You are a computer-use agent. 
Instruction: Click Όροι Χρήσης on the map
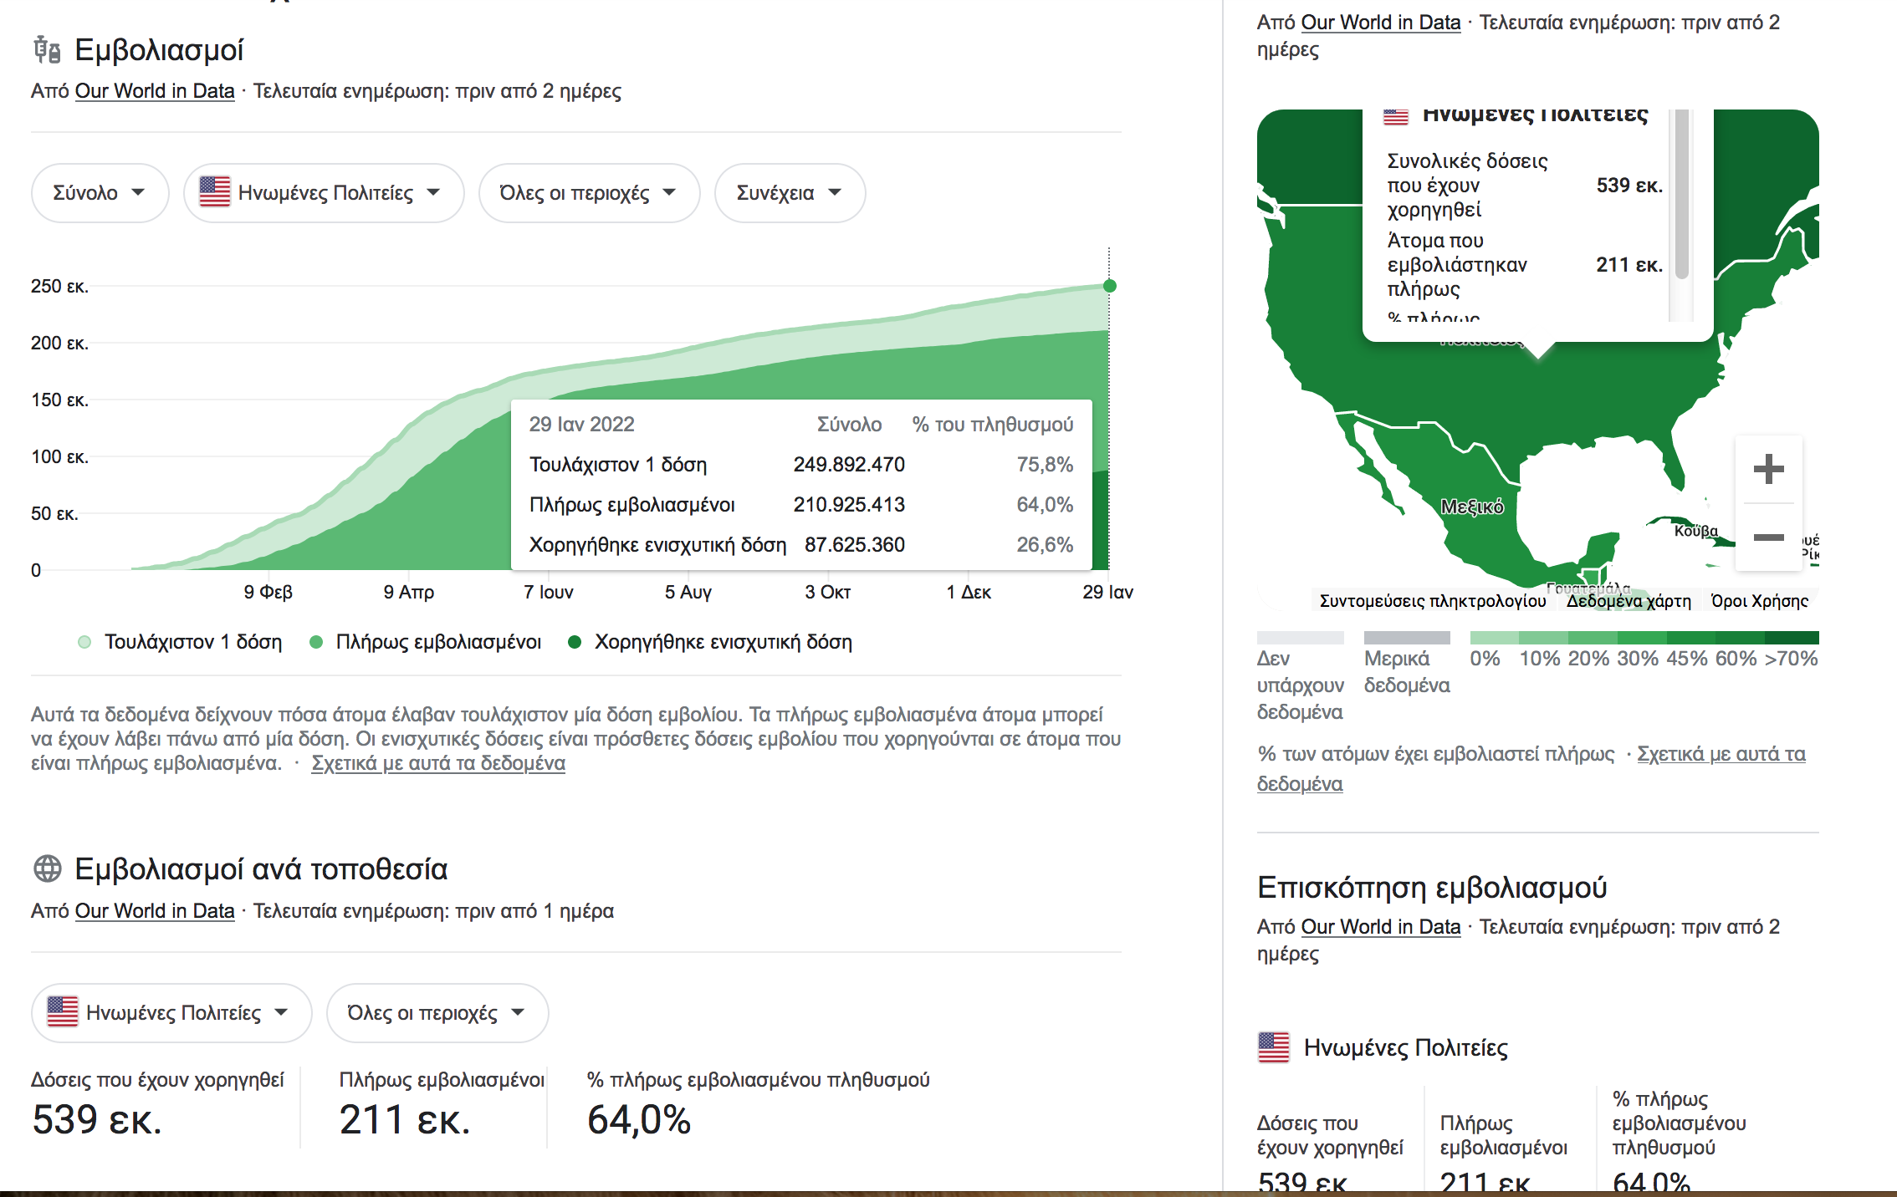click(1760, 601)
